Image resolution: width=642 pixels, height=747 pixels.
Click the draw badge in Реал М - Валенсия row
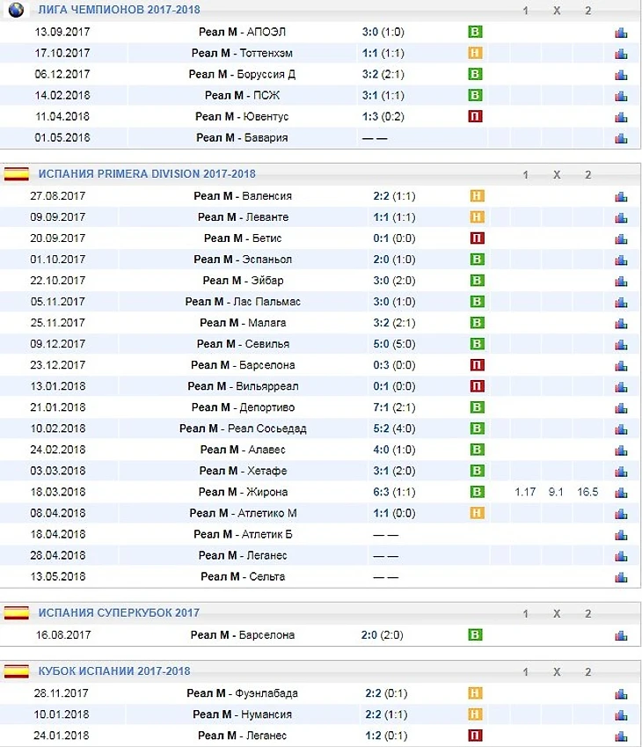tap(477, 196)
